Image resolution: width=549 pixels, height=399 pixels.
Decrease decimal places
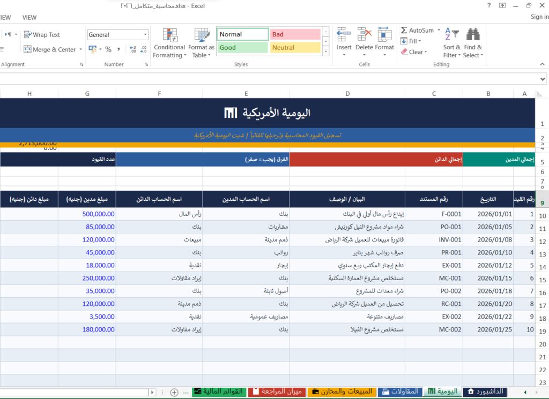click(x=144, y=50)
